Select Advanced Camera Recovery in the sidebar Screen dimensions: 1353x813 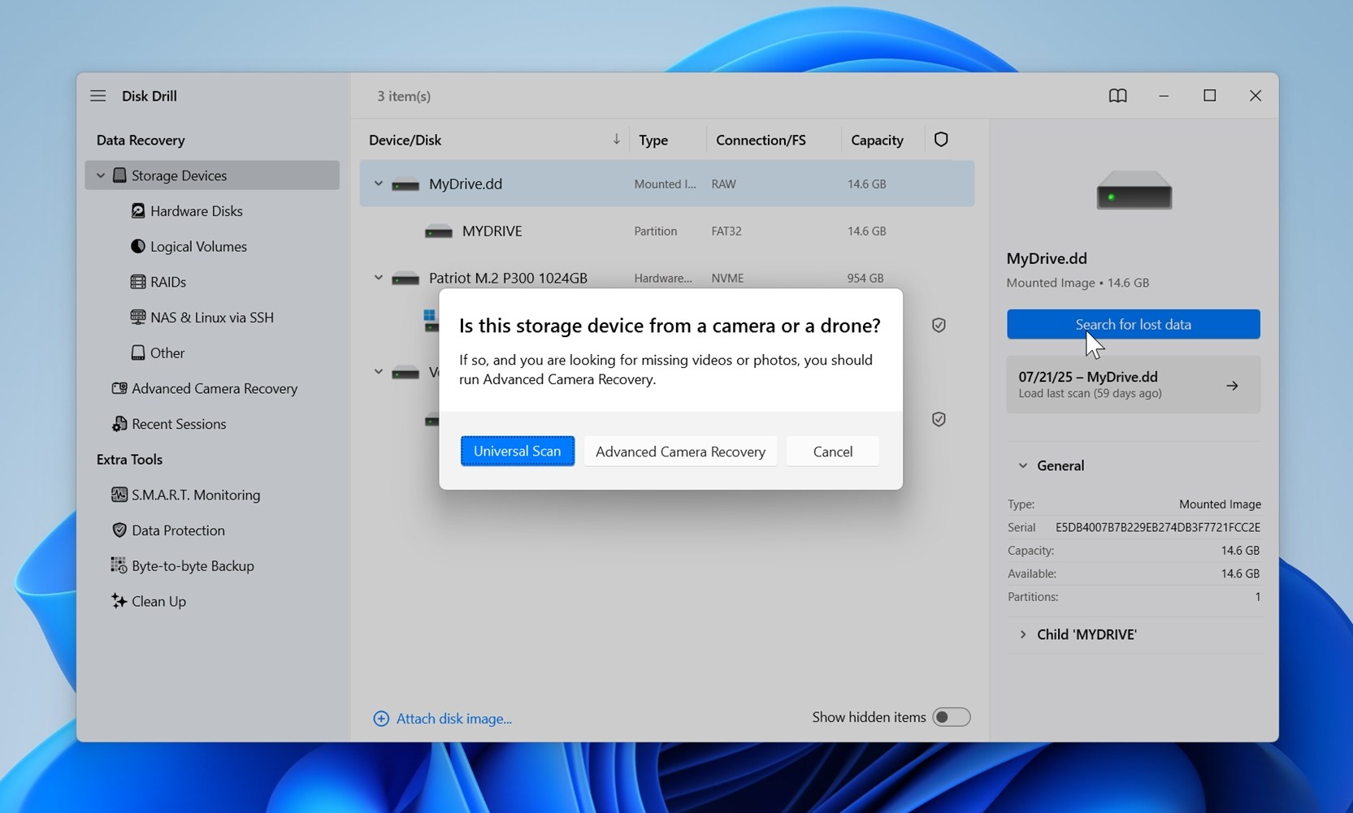pyautogui.click(x=214, y=388)
